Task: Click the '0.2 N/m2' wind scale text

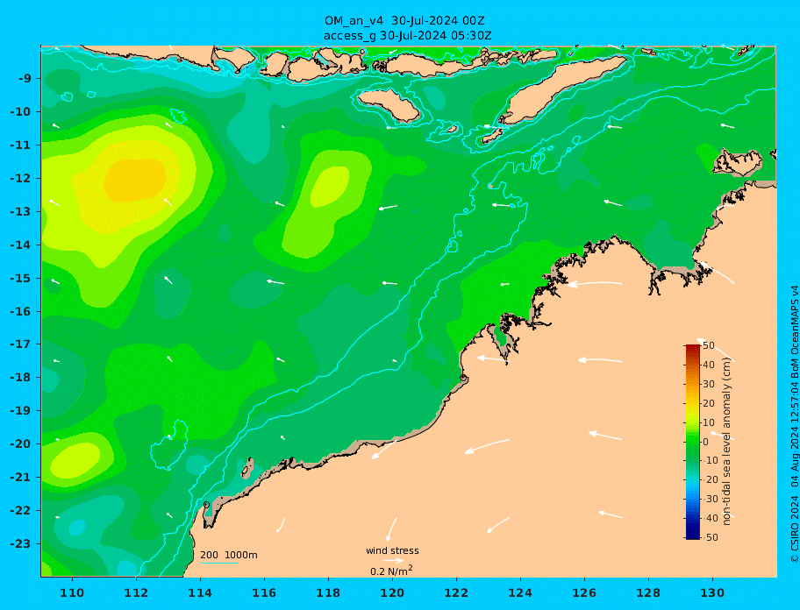Action: 391,571
